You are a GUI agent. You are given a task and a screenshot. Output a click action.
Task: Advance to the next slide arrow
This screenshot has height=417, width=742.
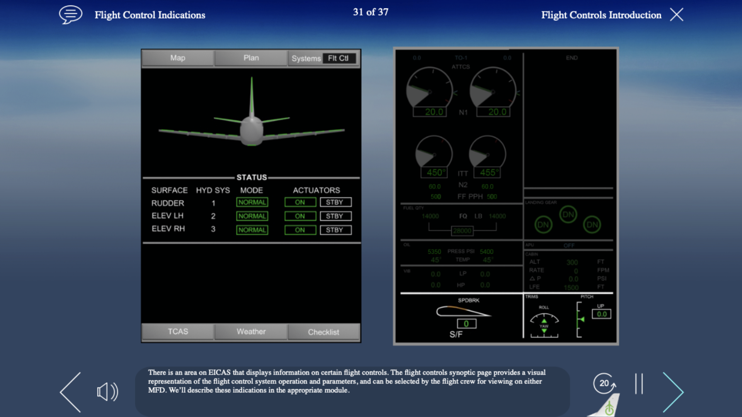coord(673,392)
